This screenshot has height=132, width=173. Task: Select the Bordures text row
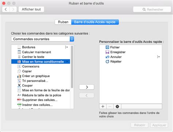point(41,47)
